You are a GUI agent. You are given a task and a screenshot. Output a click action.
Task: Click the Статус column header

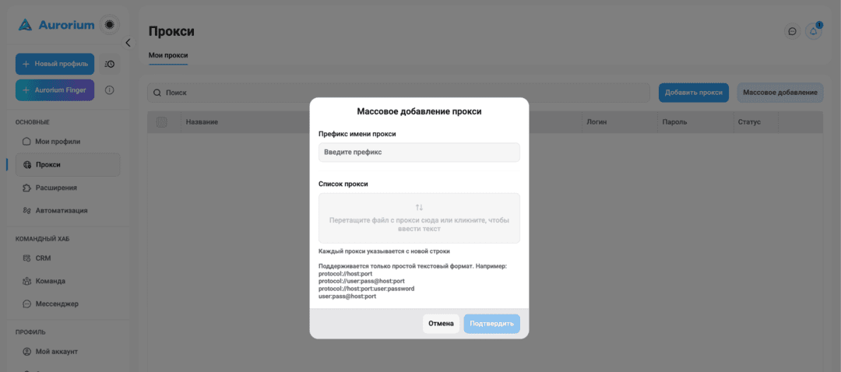coord(749,122)
